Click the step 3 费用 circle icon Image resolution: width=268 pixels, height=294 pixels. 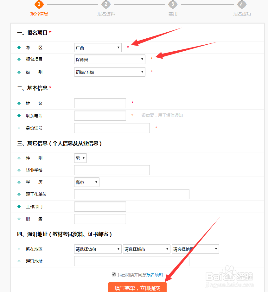(x=173, y=5)
